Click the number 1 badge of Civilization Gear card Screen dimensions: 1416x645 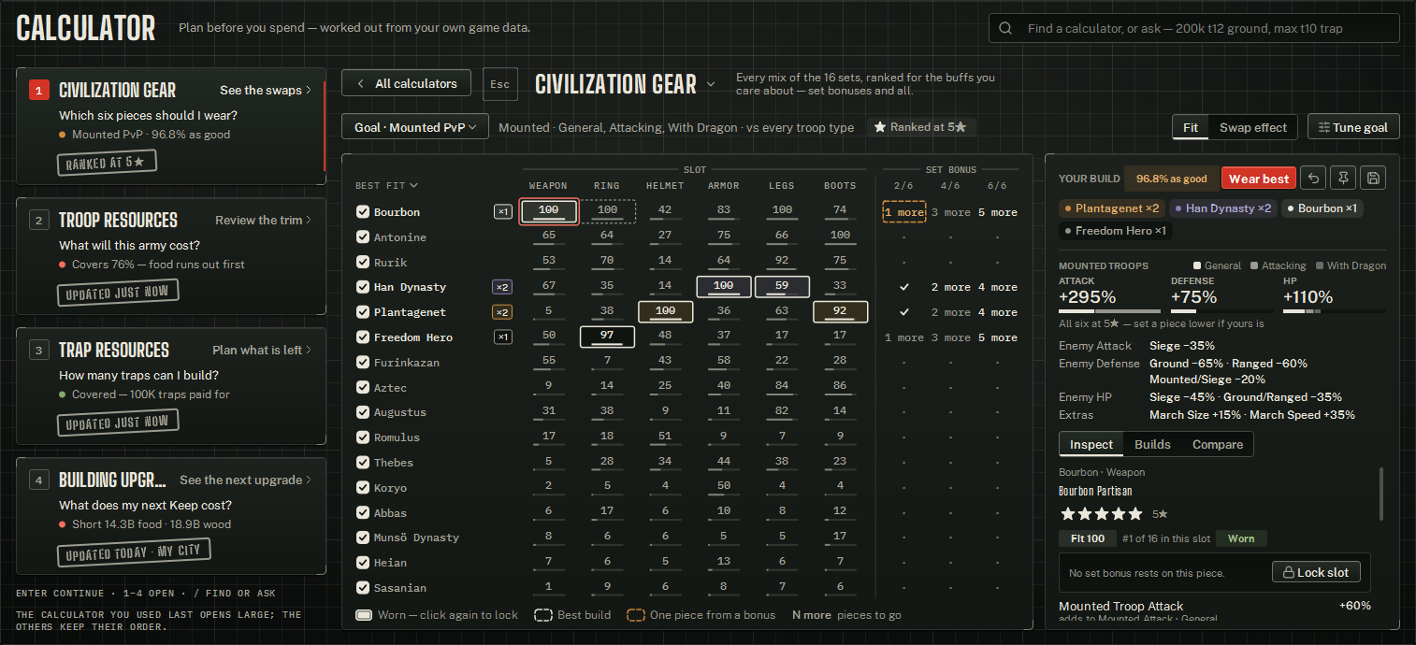coord(38,90)
